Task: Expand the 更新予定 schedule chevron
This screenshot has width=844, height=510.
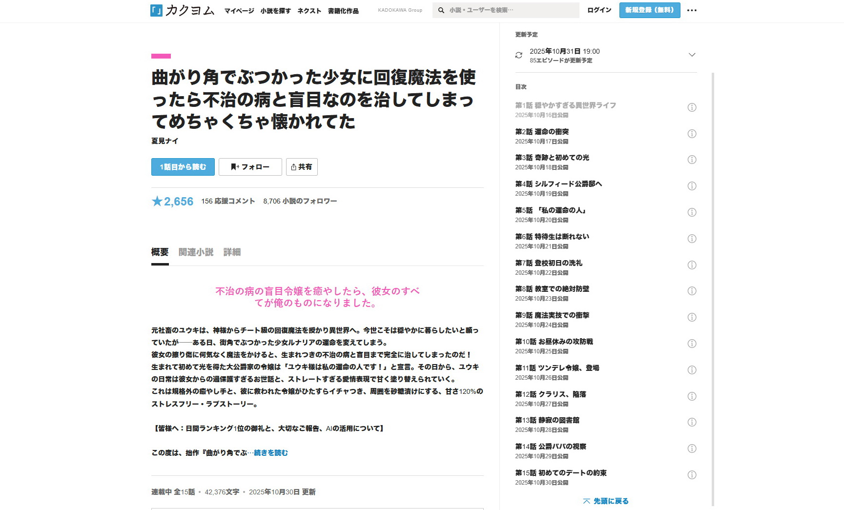Action: click(x=692, y=55)
